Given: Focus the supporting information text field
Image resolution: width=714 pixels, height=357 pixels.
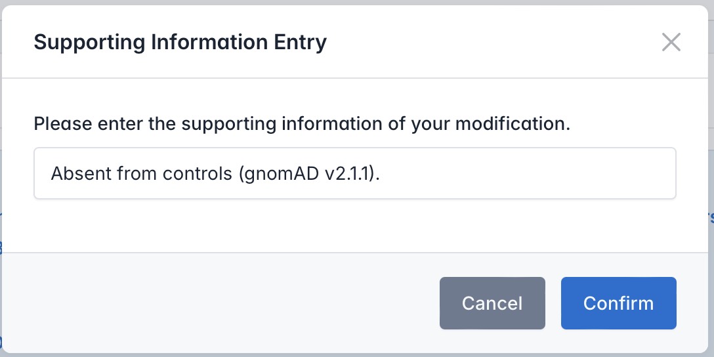Looking at the screenshot, I should pos(354,173).
